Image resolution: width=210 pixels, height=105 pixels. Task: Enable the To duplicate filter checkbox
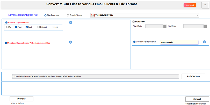(x=8, y=27)
